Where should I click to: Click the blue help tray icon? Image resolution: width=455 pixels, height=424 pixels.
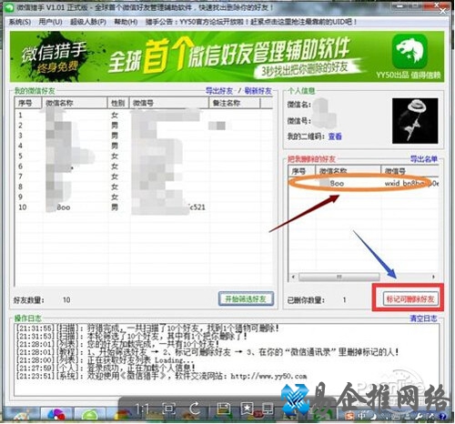442,417
